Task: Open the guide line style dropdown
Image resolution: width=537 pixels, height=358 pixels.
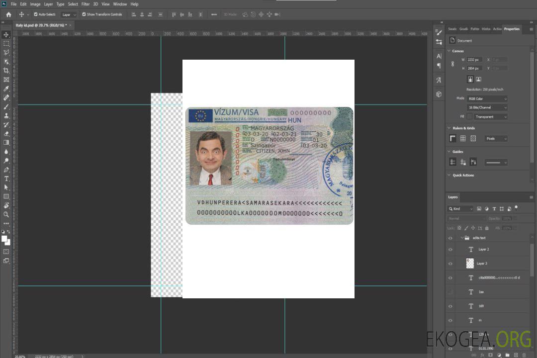Action: coord(496,163)
